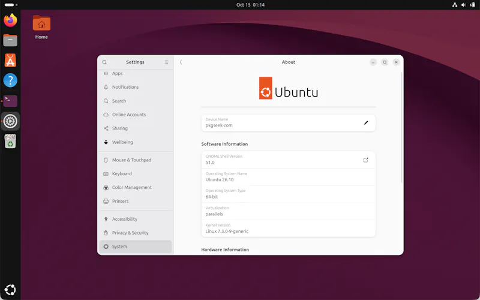
Task: Click Device Name row pkgseek-com
Action: (289, 123)
